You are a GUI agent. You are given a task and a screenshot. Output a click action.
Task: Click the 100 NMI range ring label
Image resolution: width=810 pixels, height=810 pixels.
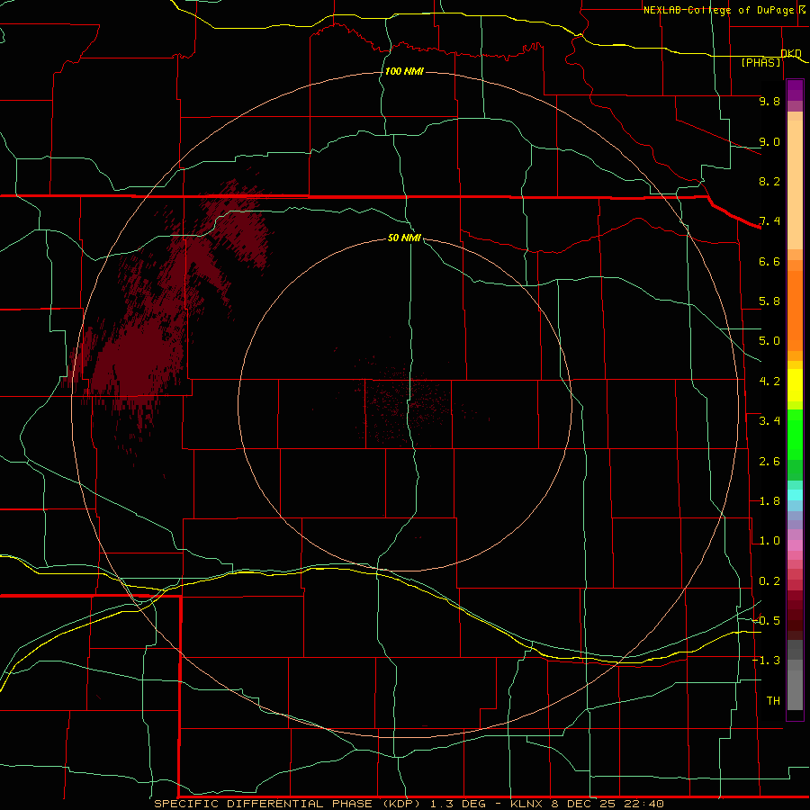404,71
